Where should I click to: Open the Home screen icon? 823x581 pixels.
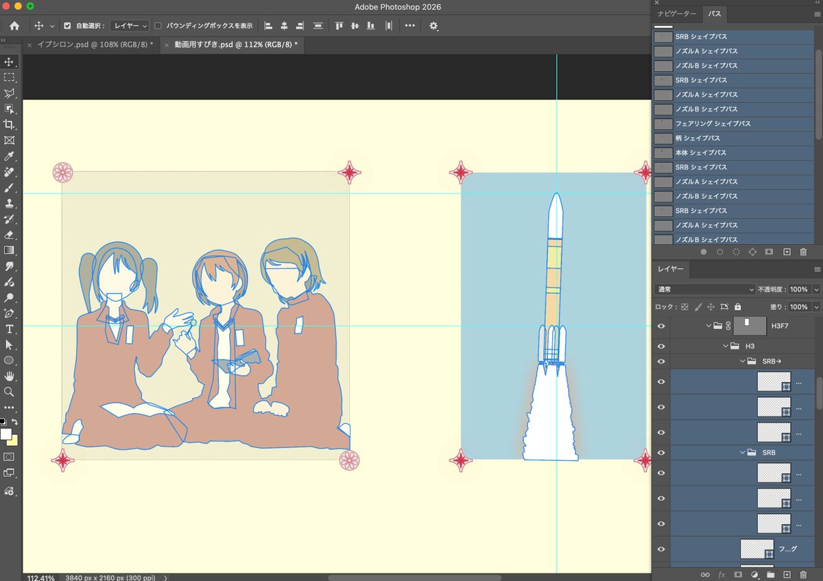[14, 25]
